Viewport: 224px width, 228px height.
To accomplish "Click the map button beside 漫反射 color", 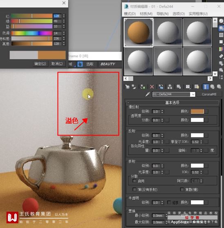I will (x=206, y=111).
